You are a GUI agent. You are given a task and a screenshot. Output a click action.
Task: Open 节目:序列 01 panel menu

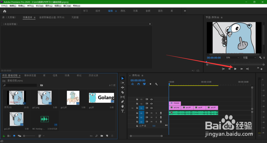click(222, 17)
